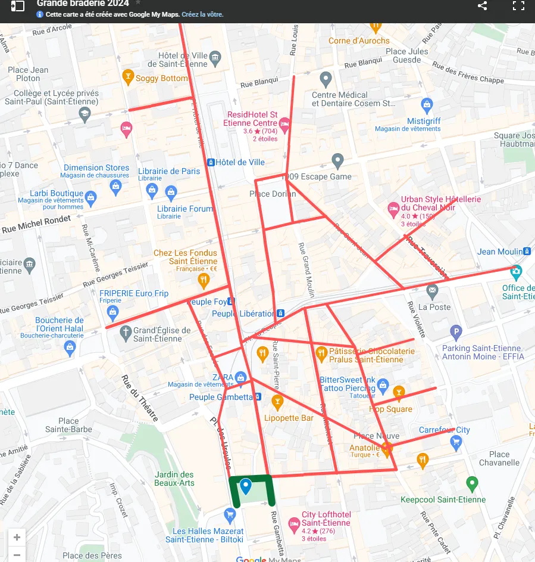The image size is (535, 562).
Task: Select the La Poste mail icon
Action: click(x=432, y=291)
